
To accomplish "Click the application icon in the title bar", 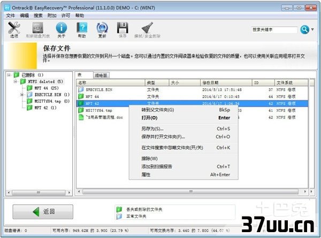I will pyautogui.click(x=7, y=8).
